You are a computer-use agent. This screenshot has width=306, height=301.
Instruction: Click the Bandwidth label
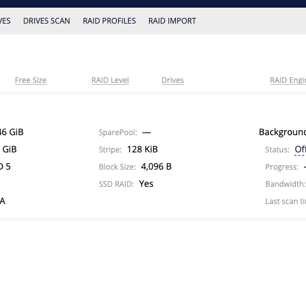tap(286, 184)
